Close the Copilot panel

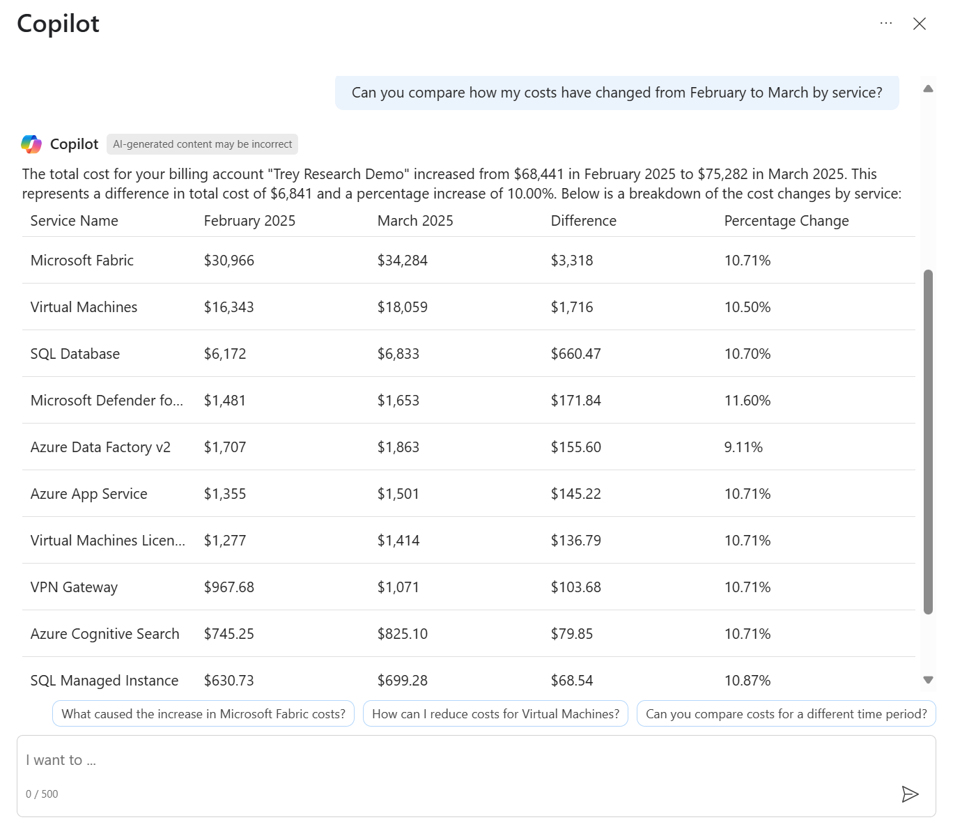point(919,24)
